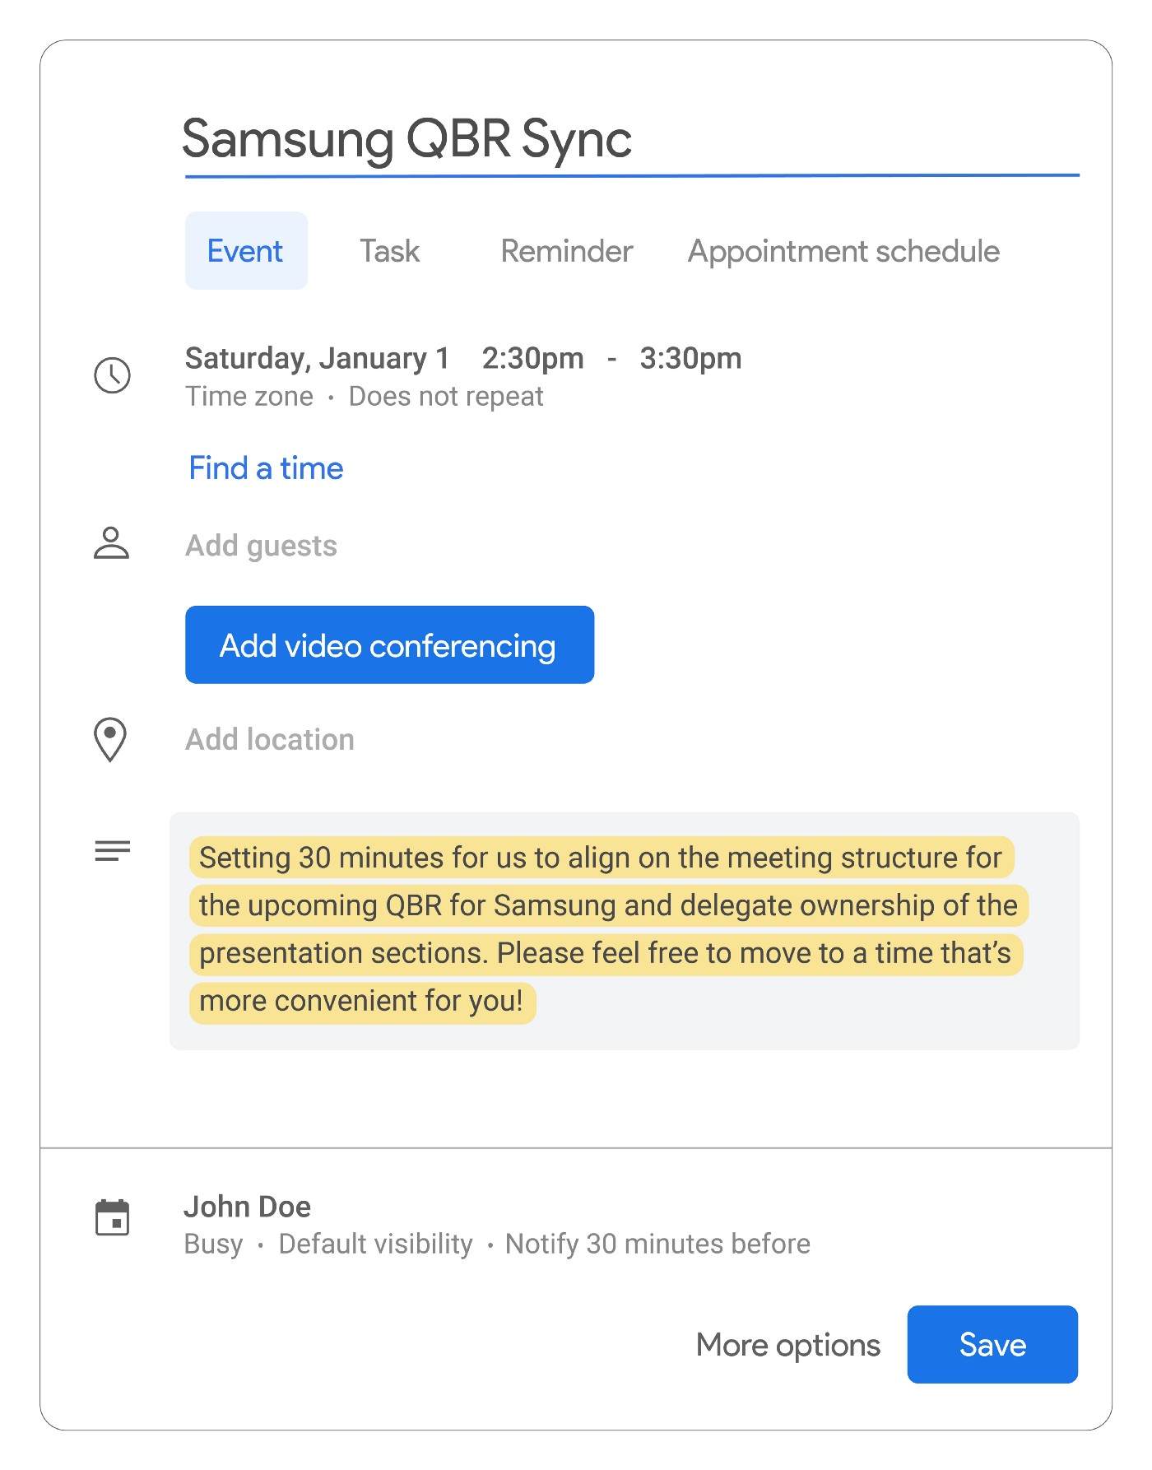
Task: Switch to the Event tab
Action: click(246, 250)
